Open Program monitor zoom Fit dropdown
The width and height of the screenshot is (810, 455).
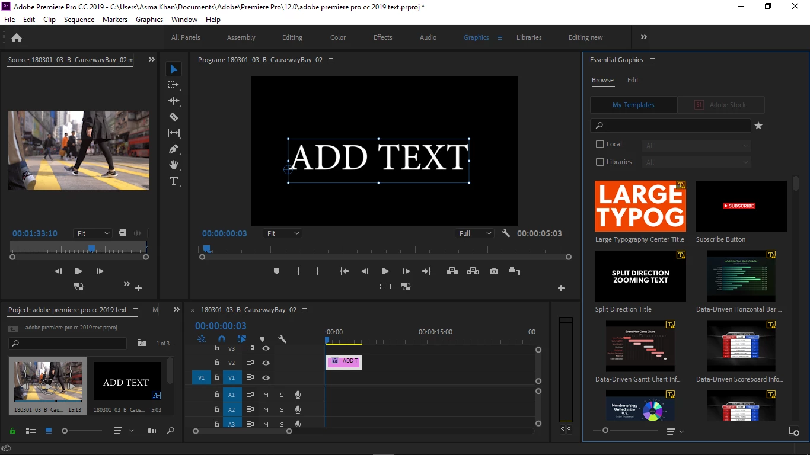(283, 233)
